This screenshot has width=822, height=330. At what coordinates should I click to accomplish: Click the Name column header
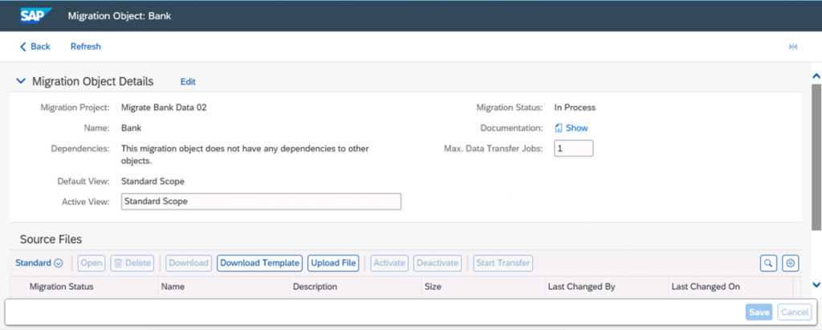coord(224,287)
